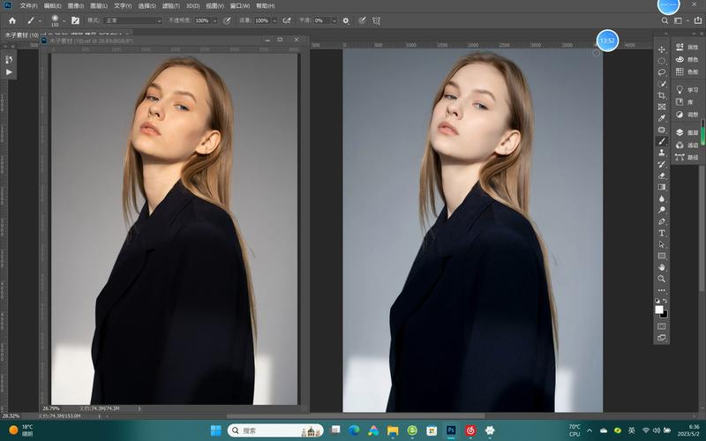The height and width of the screenshot is (441, 706).
Task: Select the Dodge tool
Action: tap(661, 210)
